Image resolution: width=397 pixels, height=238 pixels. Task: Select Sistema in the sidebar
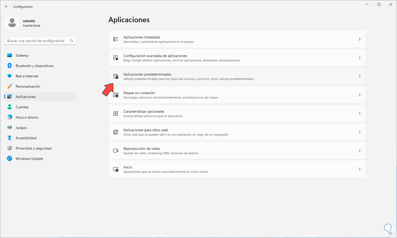[22, 55]
